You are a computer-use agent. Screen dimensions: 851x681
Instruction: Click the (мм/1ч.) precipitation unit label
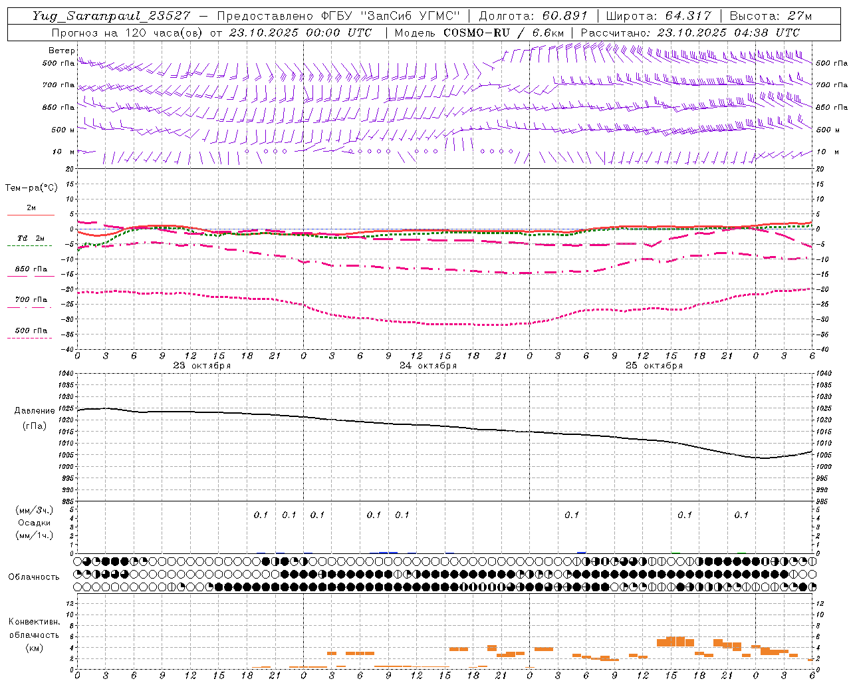35,536
